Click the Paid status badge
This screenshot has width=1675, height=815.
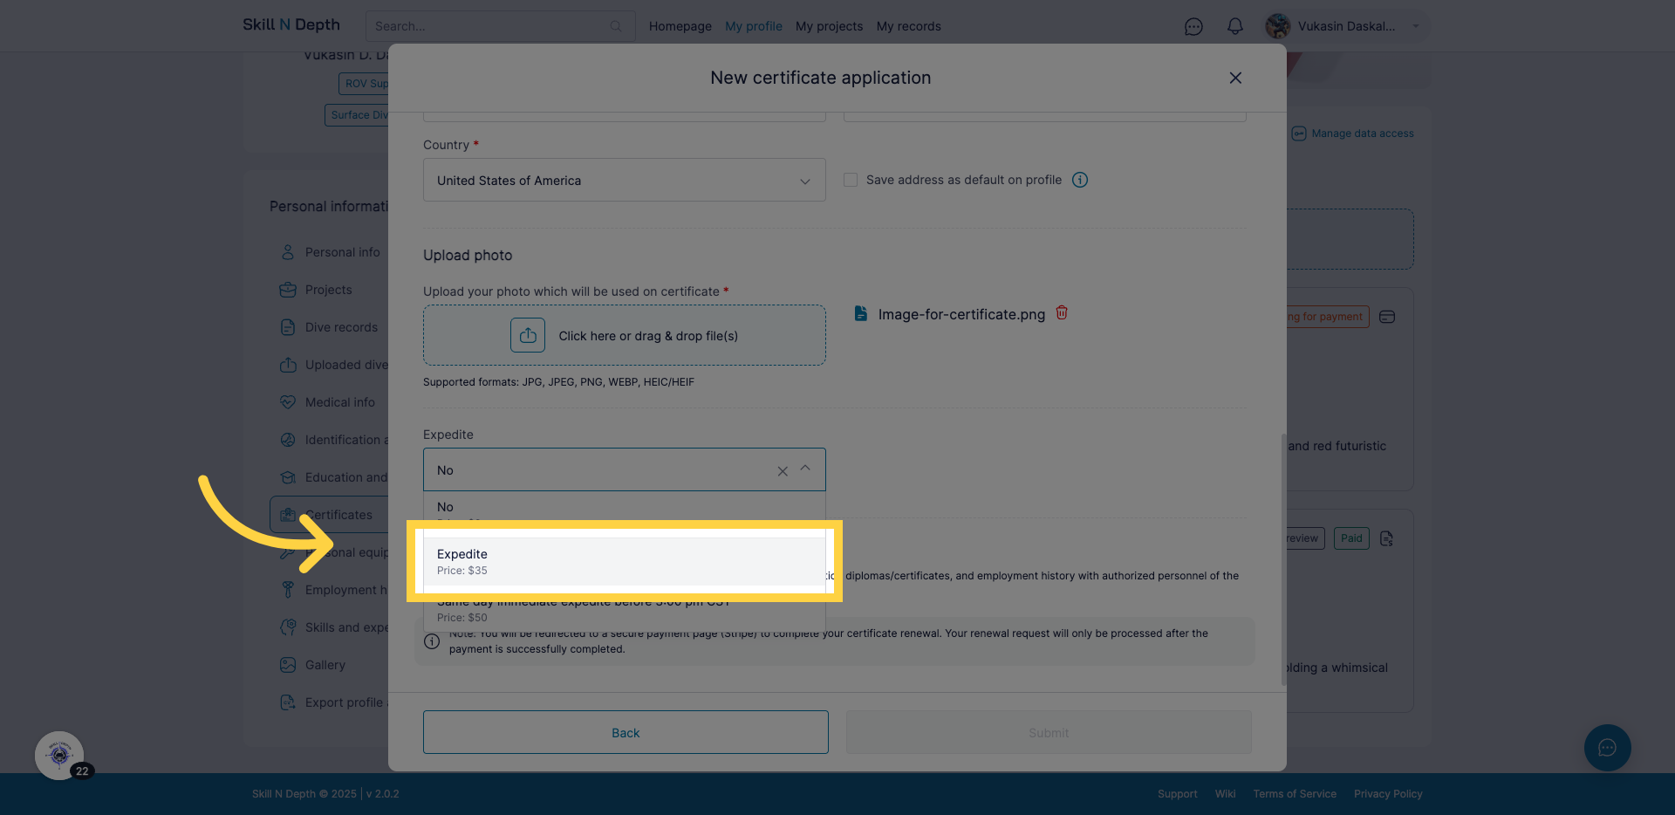pos(1351,538)
